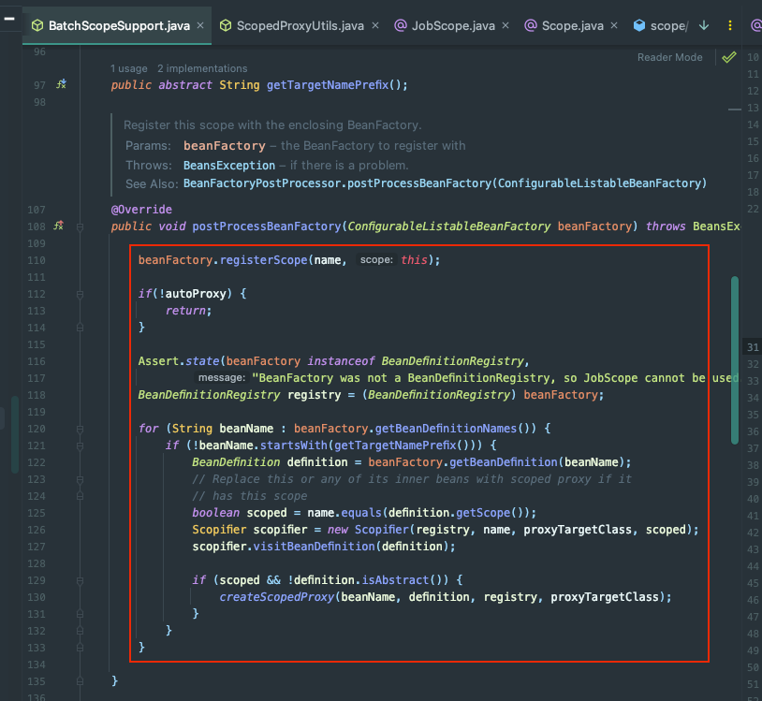This screenshot has height=701, width=762.
Task: Click the JobScope.java annotation icon
Action: (x=401, y=25)
